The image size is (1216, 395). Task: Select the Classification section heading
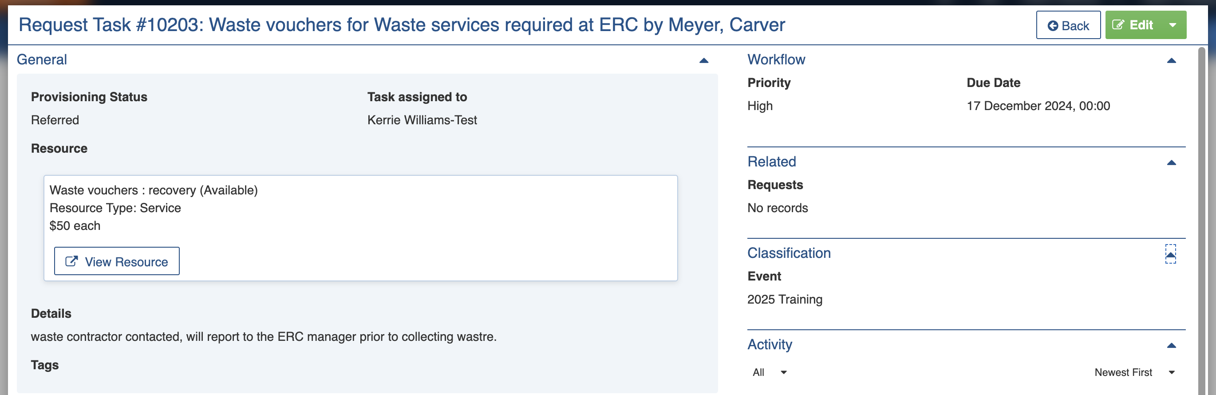click(x=788, y=253)
